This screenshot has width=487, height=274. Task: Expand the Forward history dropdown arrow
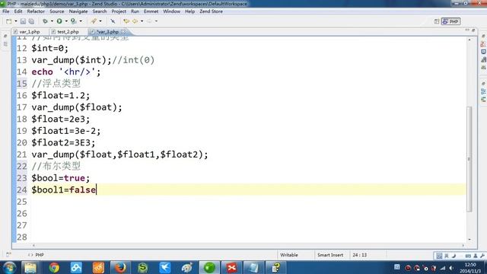pos(156,21)
